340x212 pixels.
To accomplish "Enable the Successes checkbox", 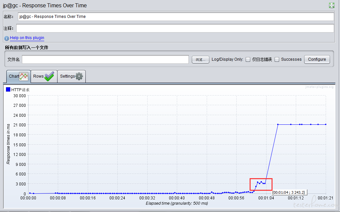I will tap(277, 59).
